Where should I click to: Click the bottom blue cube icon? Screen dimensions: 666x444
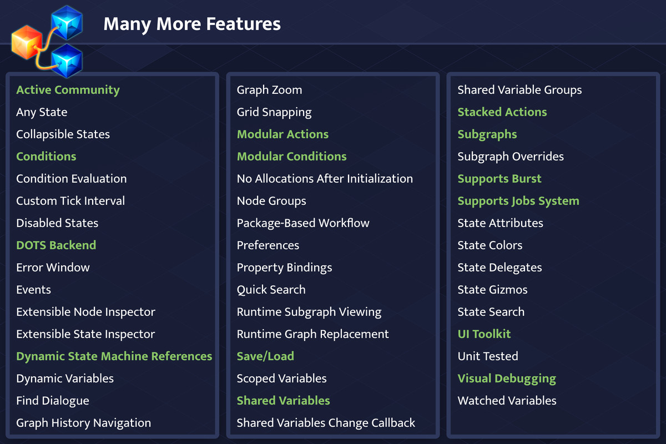[x=67, y=61]
